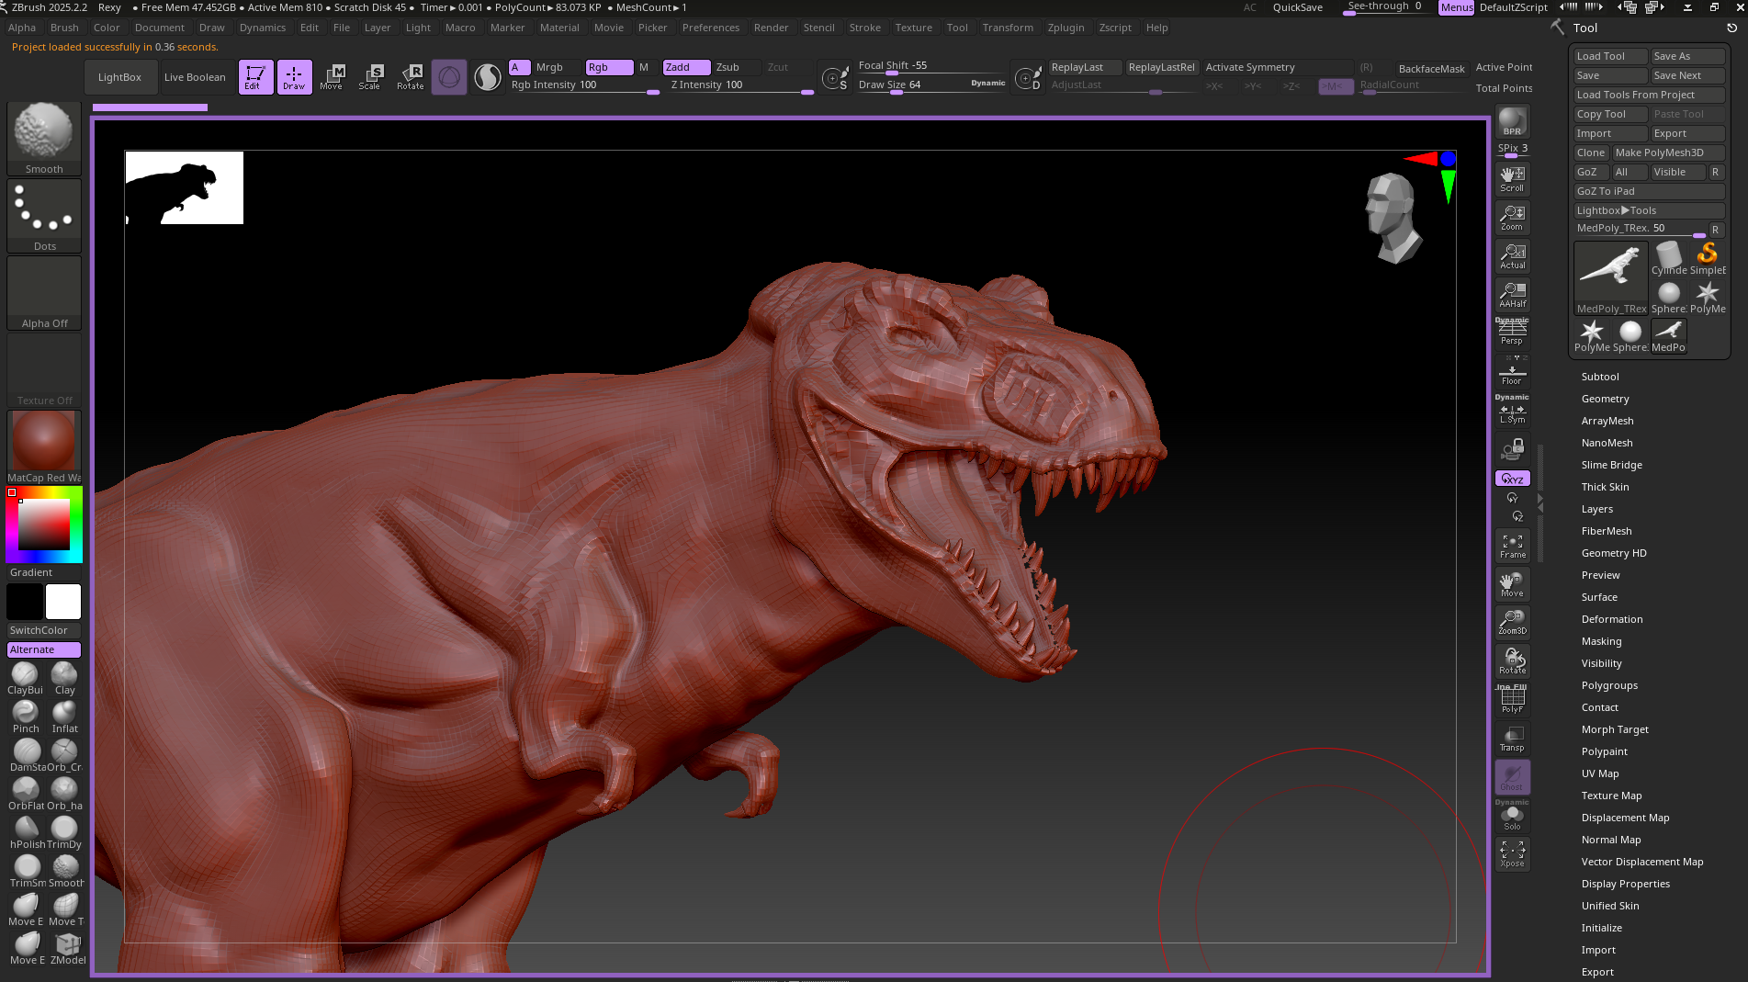Open the MatCap Red Wax material picker

pyautogui.click(x=44, y=447)
